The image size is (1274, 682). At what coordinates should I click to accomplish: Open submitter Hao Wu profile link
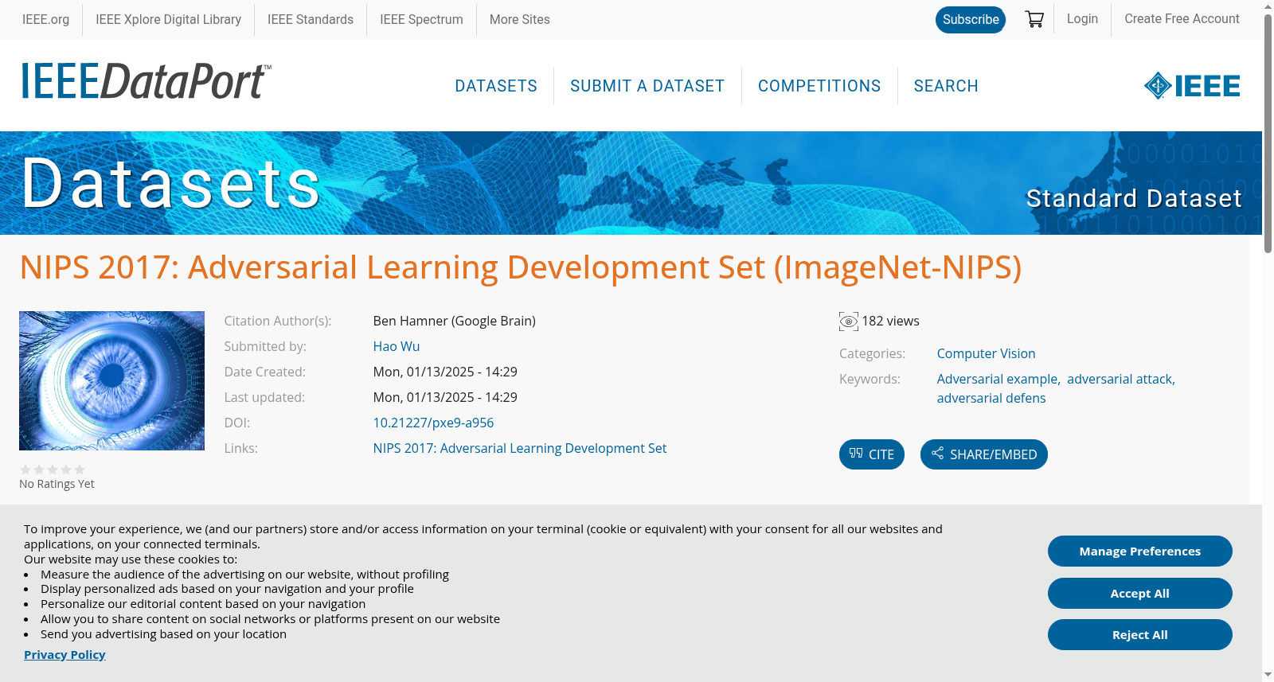click(397, 347)
